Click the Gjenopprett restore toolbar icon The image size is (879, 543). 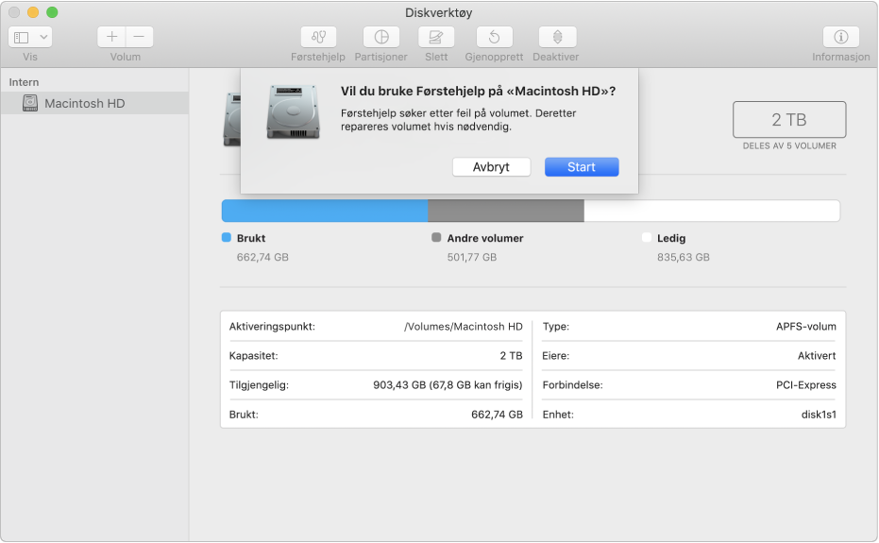[x=494, y=37]
